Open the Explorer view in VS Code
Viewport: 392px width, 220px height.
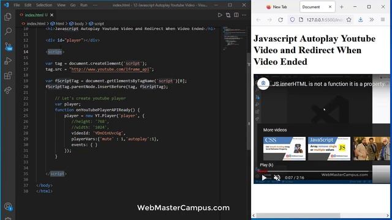[x=8, y=16]
